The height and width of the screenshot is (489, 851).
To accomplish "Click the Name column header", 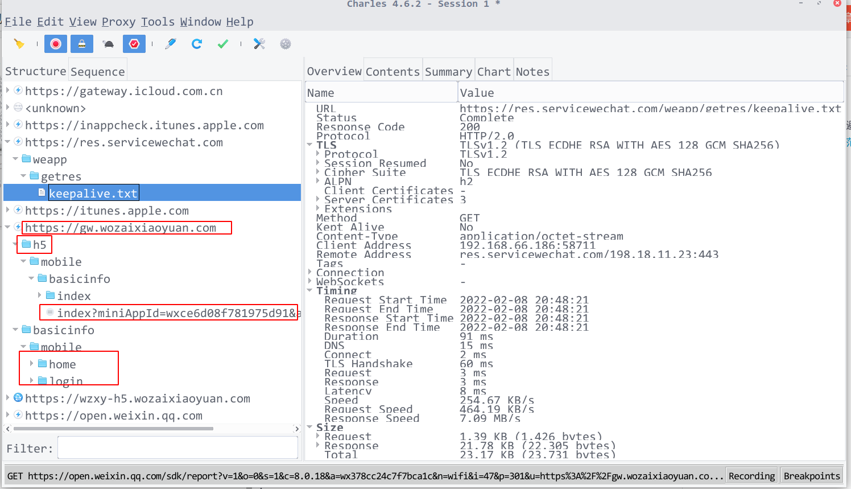I will pyautogui.click(x=381, y=92).
